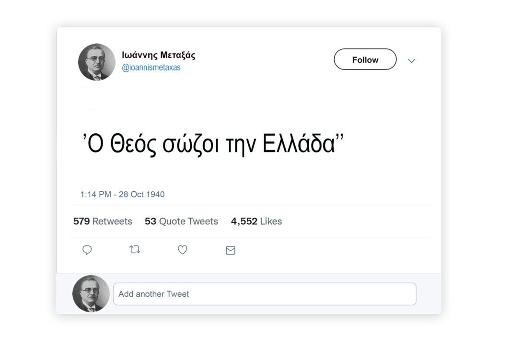Open the 4,552 Likes list

coord(256,221)
